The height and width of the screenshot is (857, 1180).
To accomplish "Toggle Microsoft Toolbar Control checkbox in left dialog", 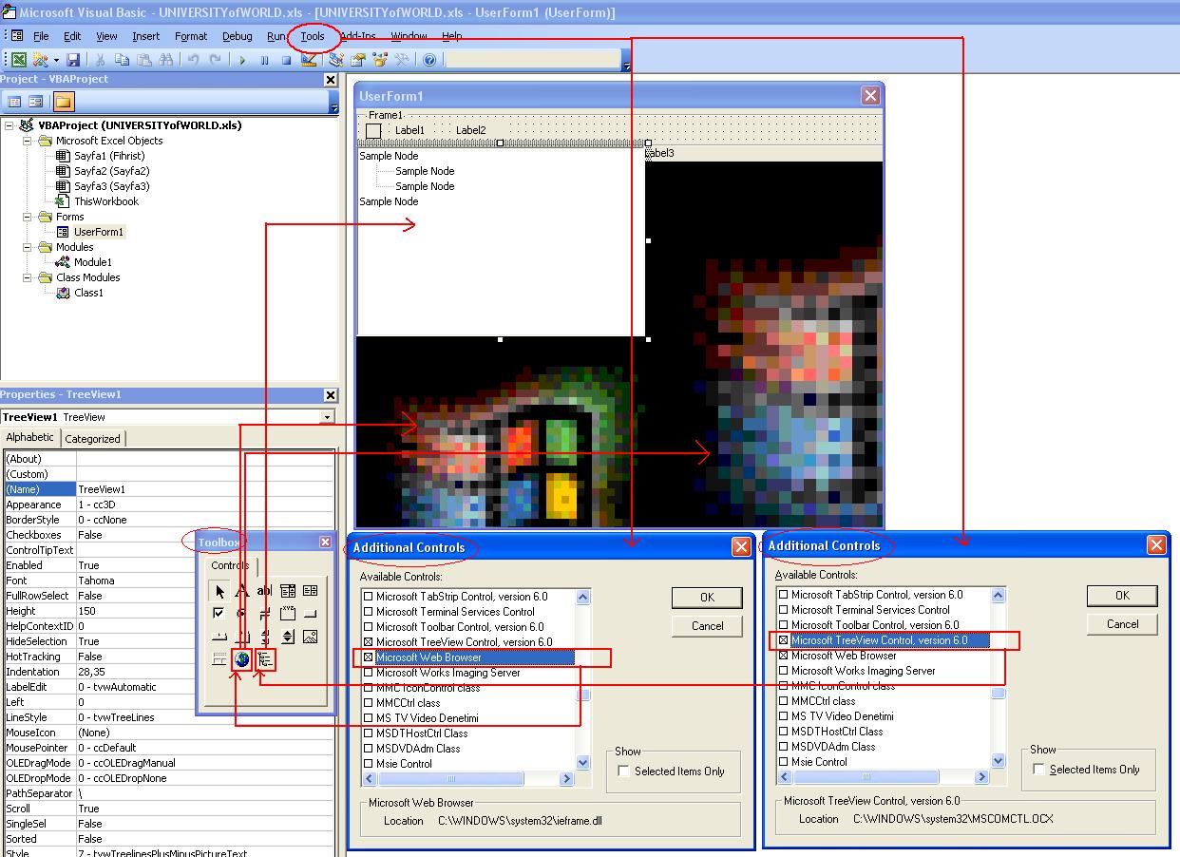I will click(x=369, y=627).
